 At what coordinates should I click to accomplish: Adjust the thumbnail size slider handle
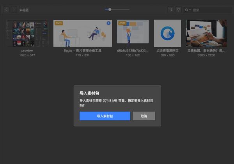[110, 9]
